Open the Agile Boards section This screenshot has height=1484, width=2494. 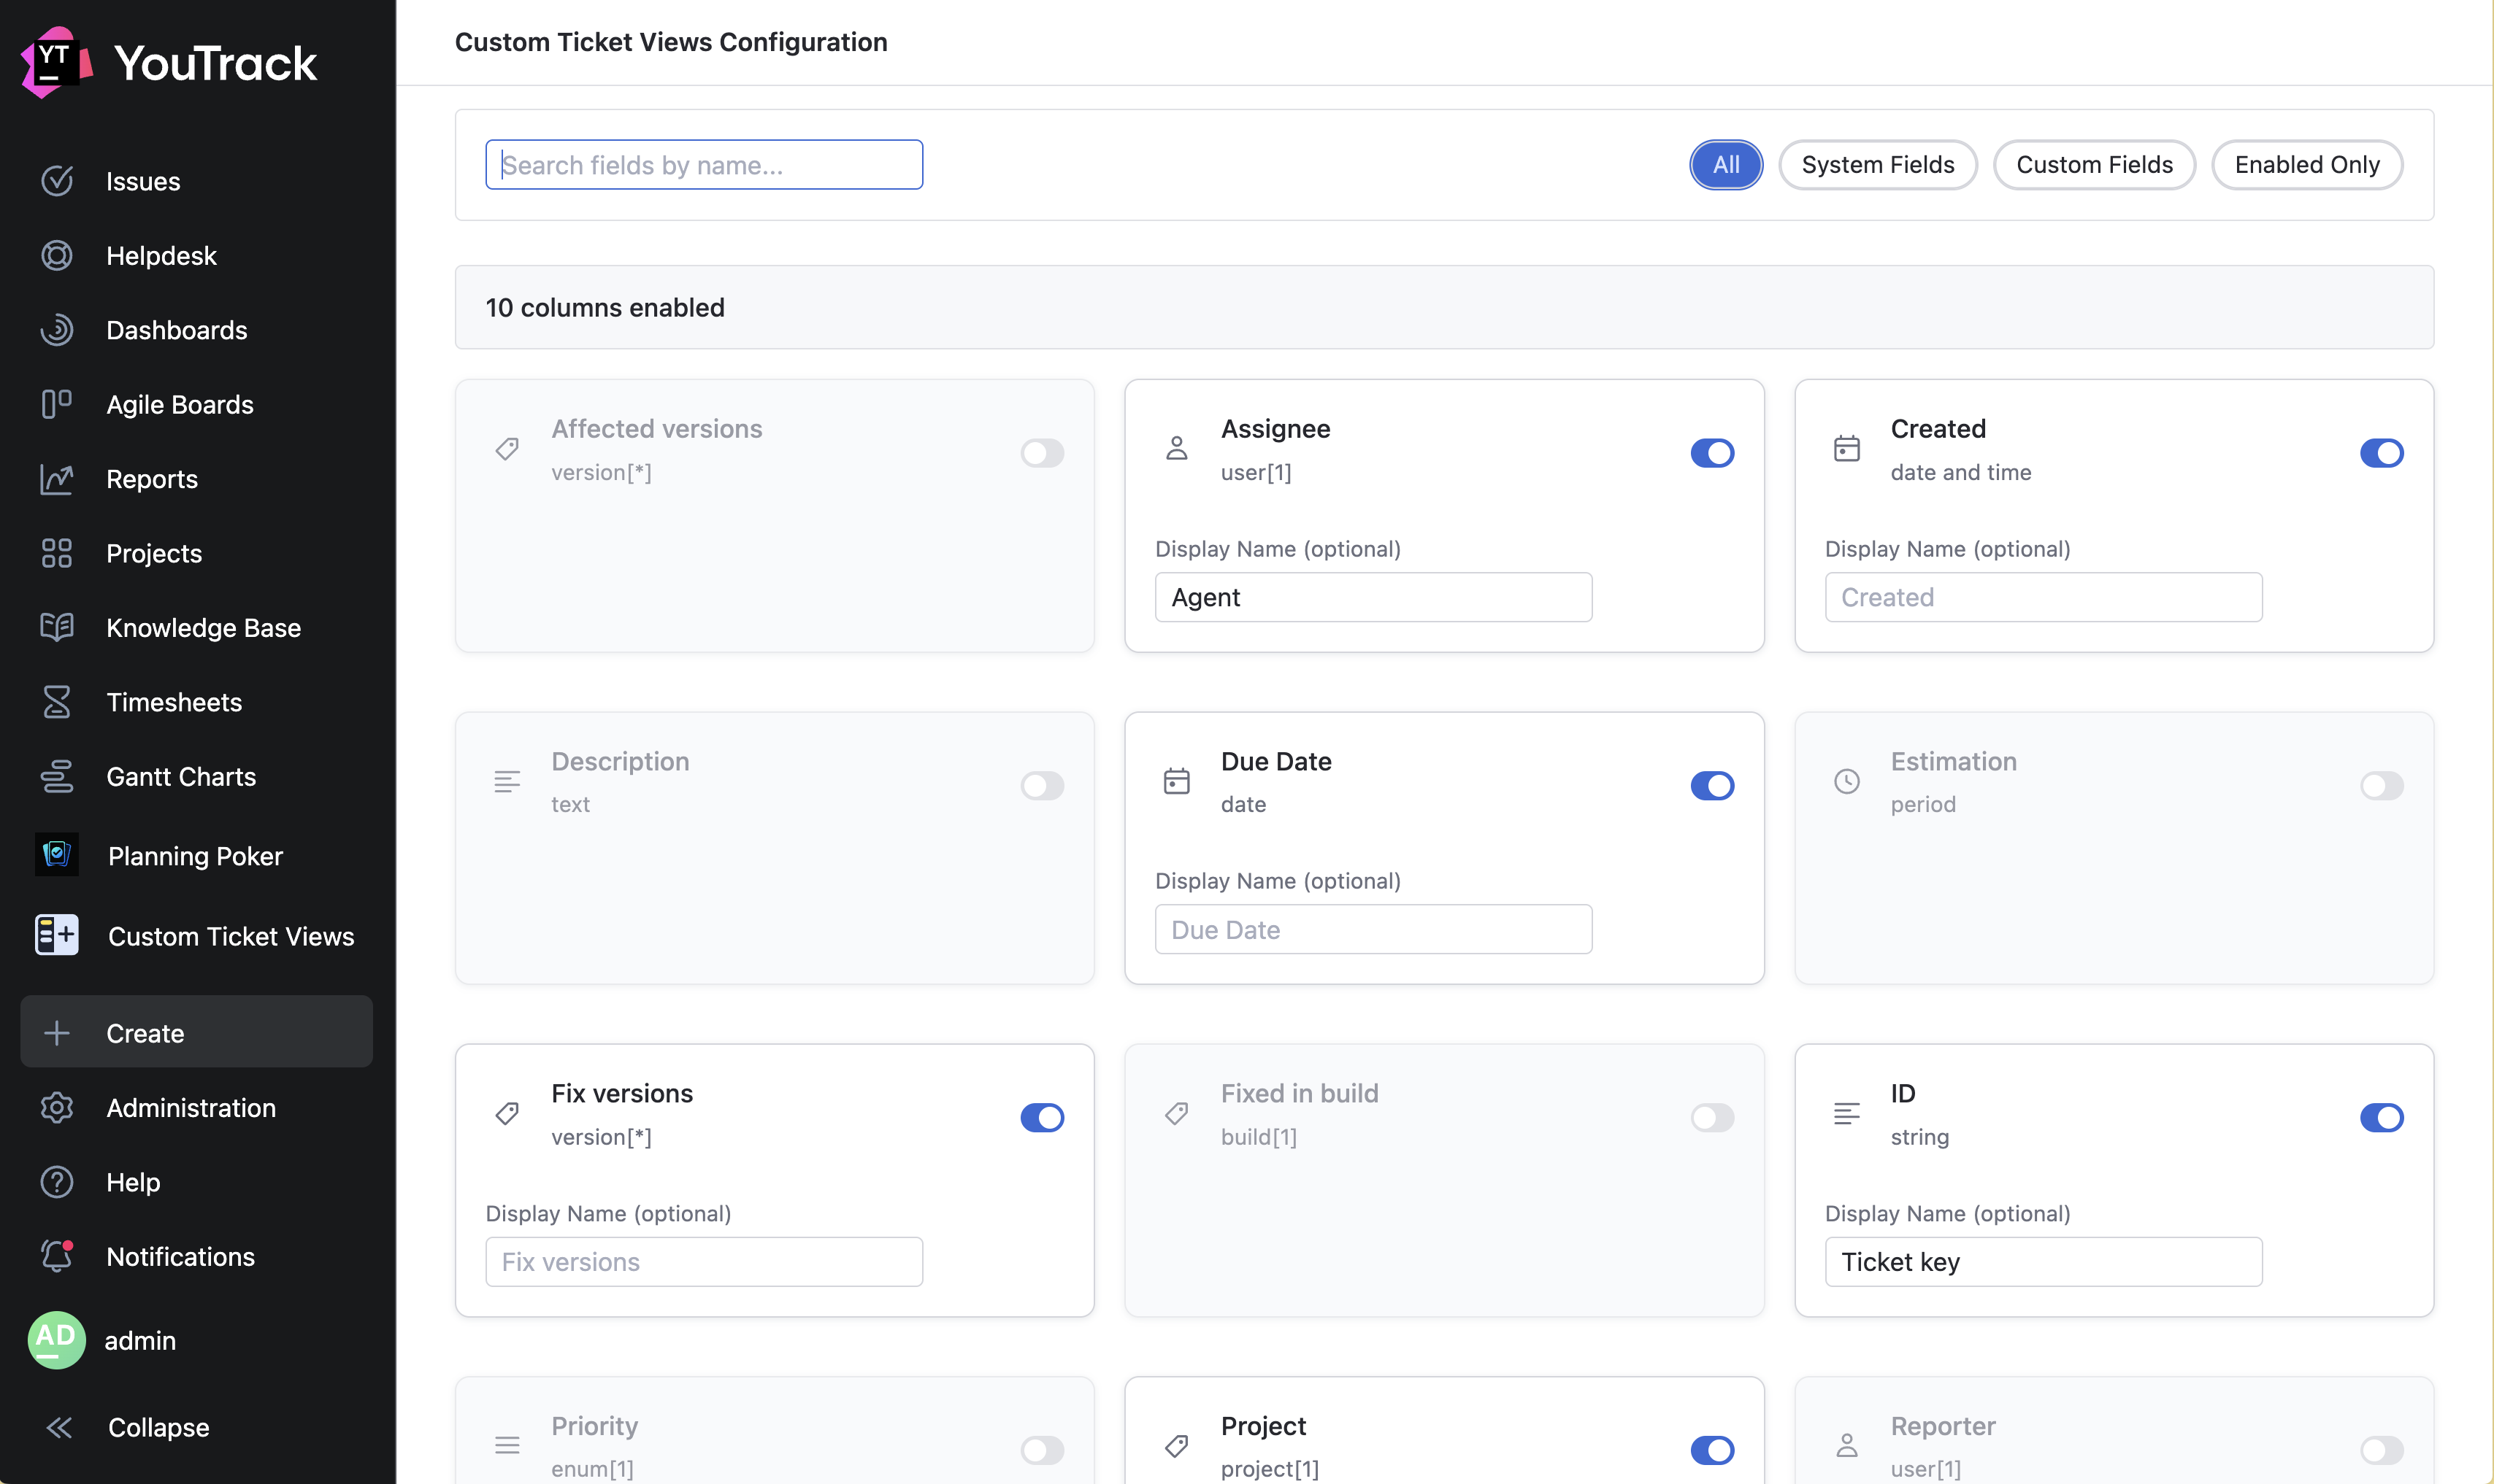180,404
